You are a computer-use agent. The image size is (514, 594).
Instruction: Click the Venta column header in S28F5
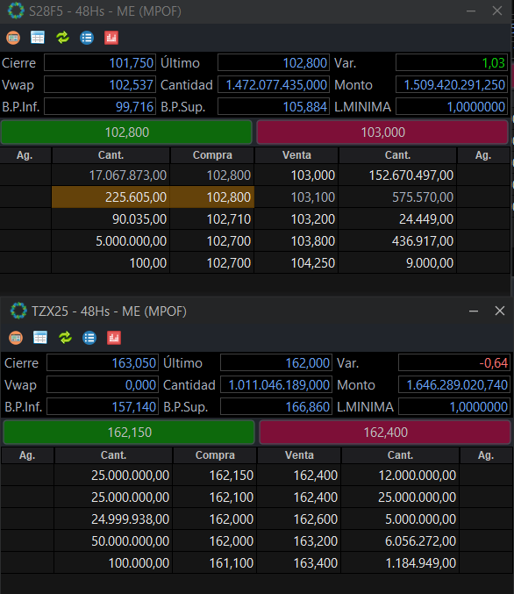[296, 155]
